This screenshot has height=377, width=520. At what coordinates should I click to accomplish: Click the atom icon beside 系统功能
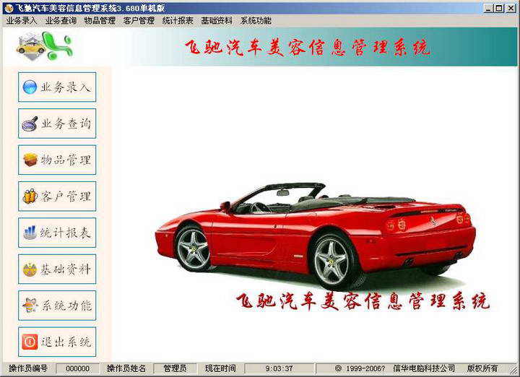[x=30, y=305]
